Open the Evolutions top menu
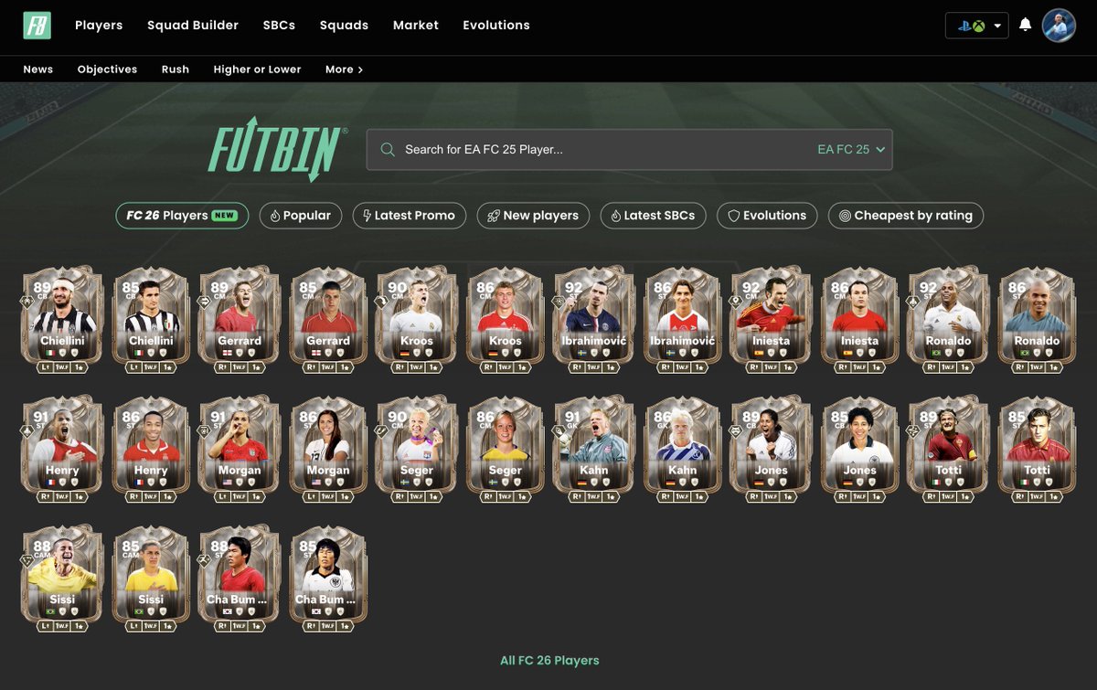 (x=496, y=26)
